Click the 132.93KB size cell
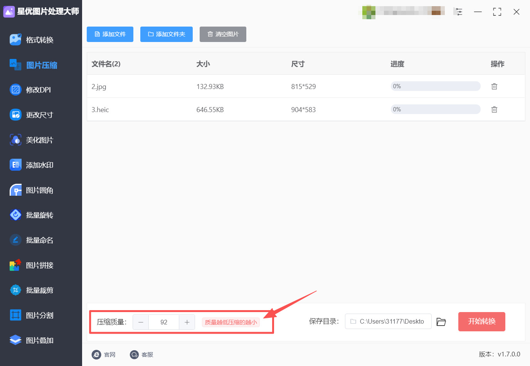Image resolution: width=530 pixels, height=366 pixels. point(210,87)
